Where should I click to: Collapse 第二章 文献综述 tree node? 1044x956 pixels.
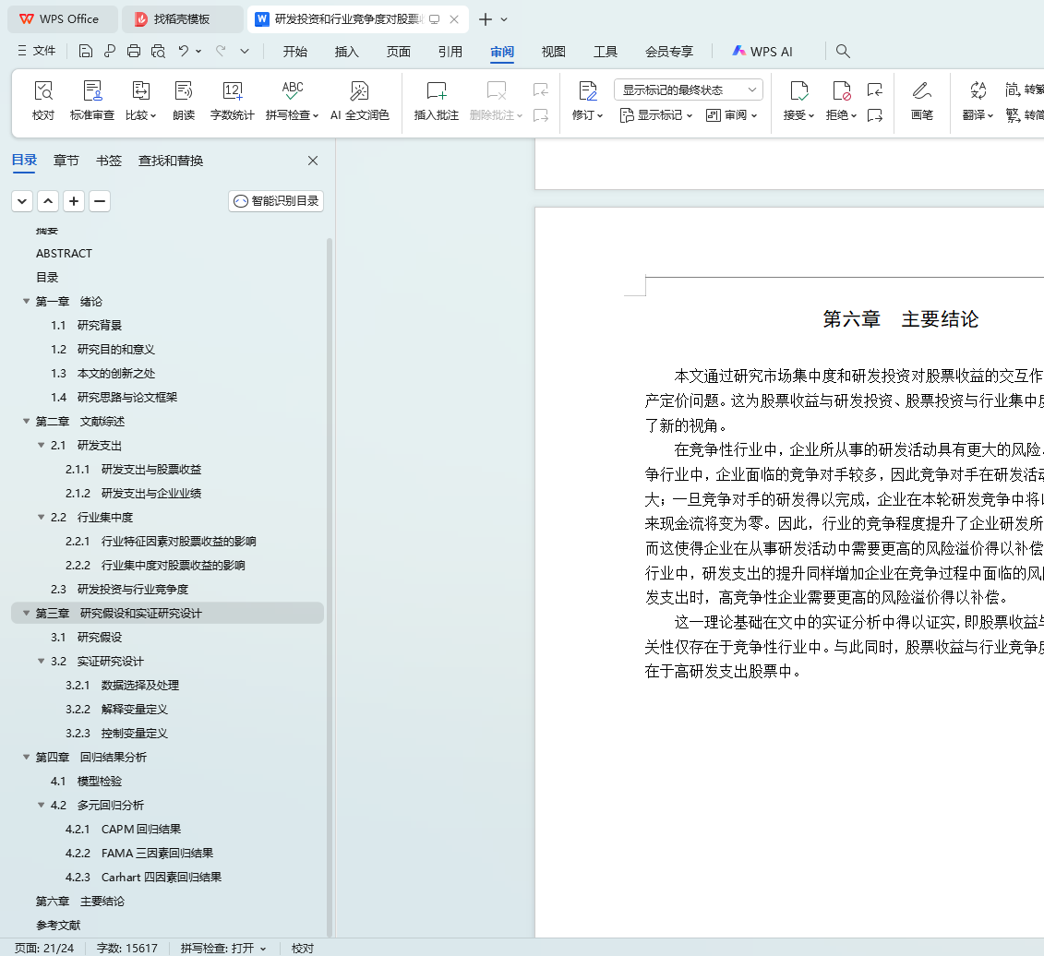click(26, 421)
